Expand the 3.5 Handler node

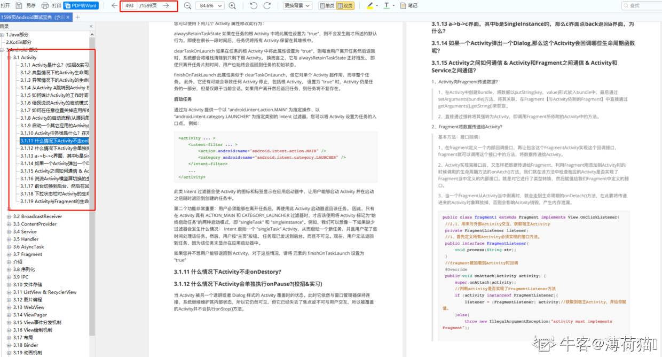click(x=9, y=239)
